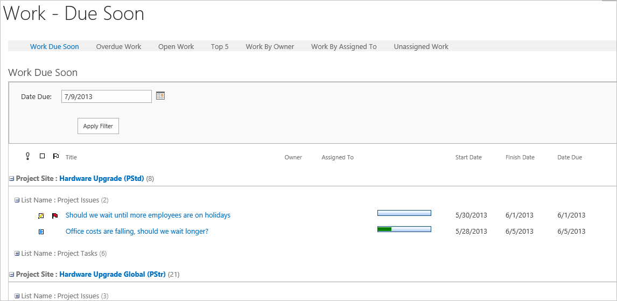This screenshot has width=617, height=301.
Task: Open the Work By Assigned To tab
Action: [x=343, y=47]
